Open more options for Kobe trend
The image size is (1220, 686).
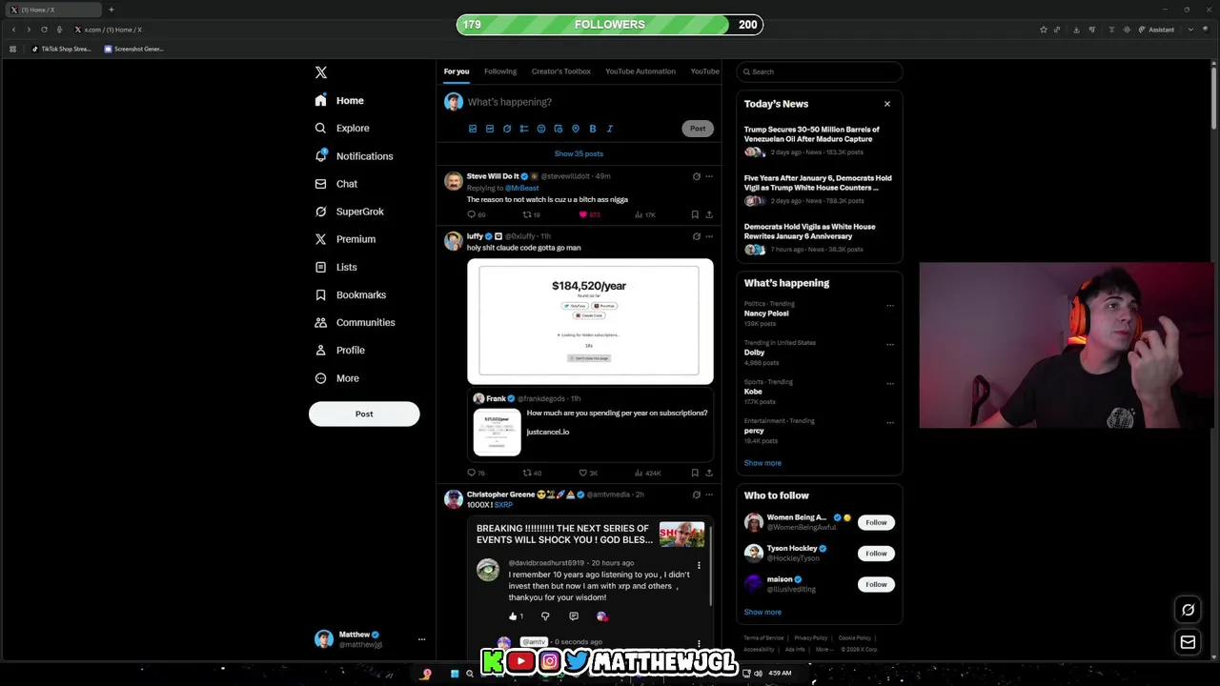coord(890,384)
